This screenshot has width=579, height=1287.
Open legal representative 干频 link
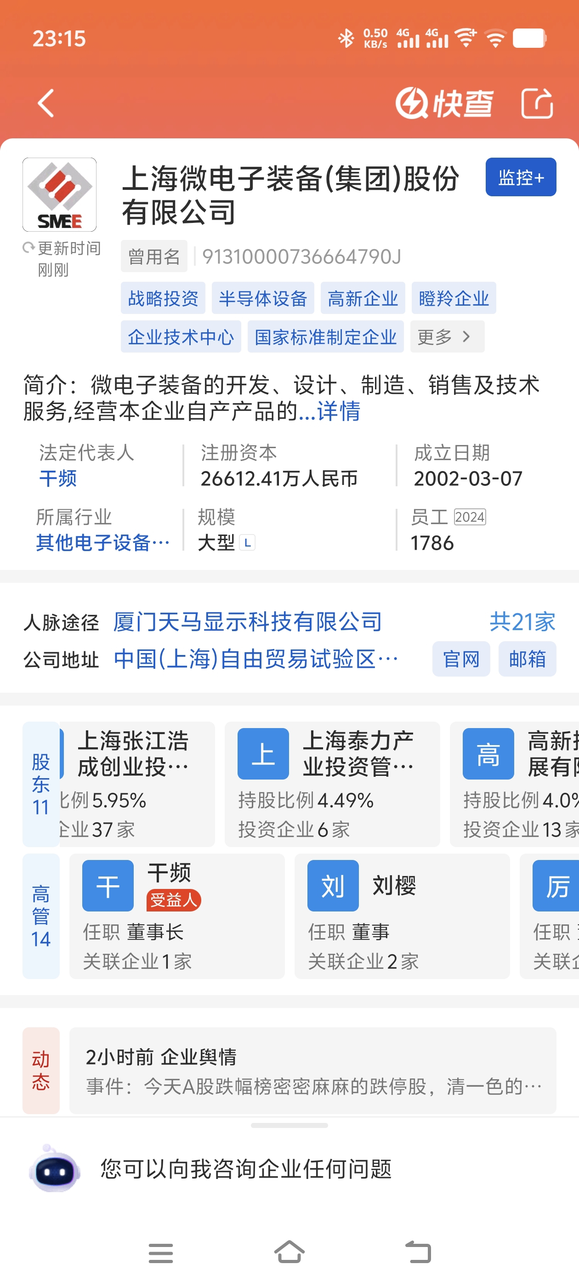coord(58,478)
